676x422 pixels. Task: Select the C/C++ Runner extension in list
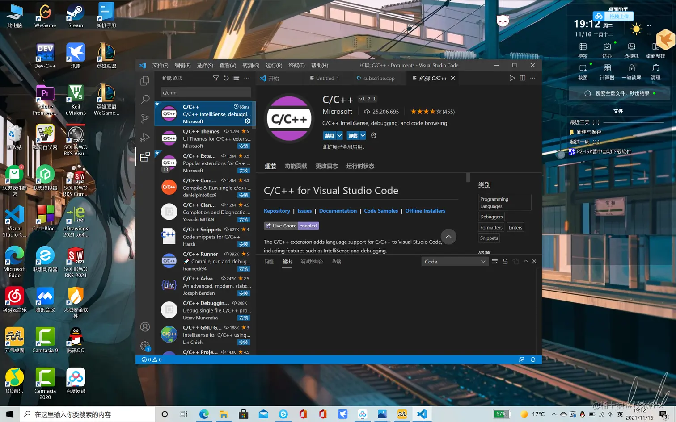(x=205, y=261)
